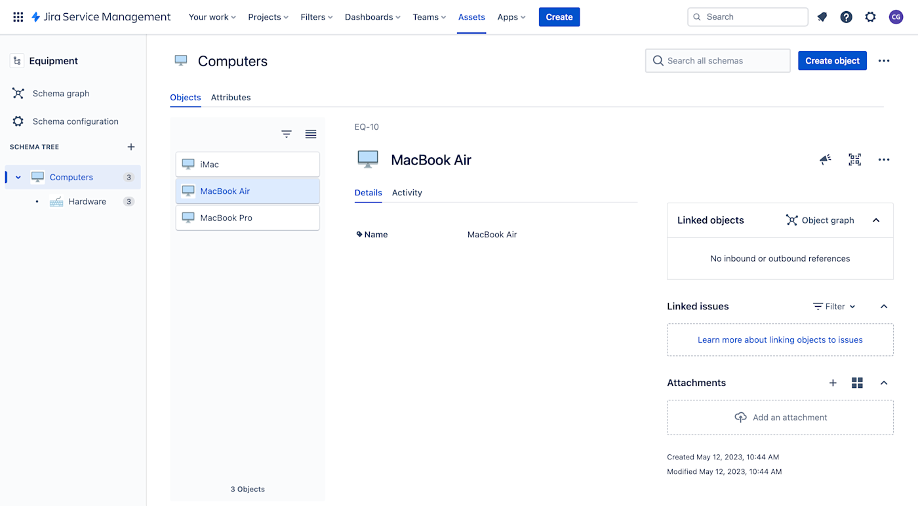Click the Equipment schema title
918x506 pixels.
click(x=54, y=61)
